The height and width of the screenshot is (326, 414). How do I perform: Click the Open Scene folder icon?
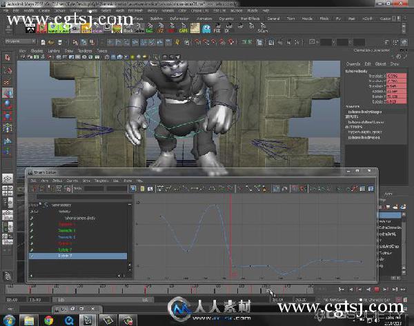point(51,42)
